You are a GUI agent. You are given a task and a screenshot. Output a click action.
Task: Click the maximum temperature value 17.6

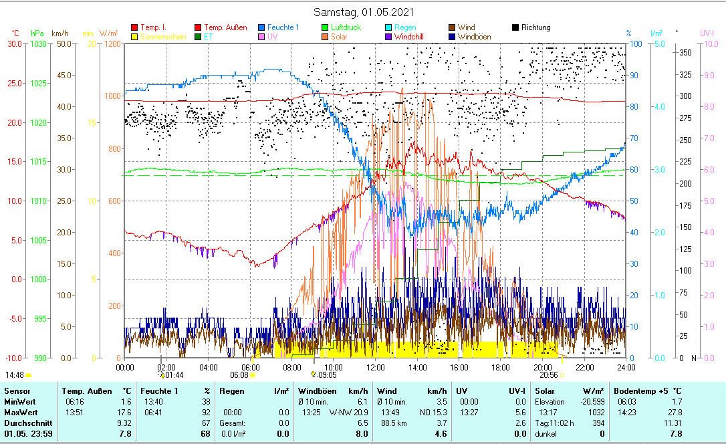124,413
